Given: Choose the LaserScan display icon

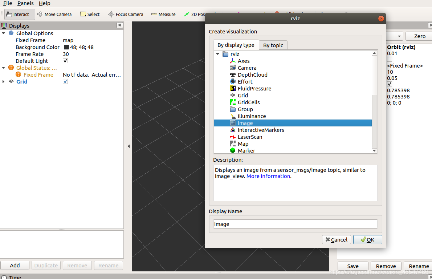Looking at the screenshot, I should [x=233, y=137].
